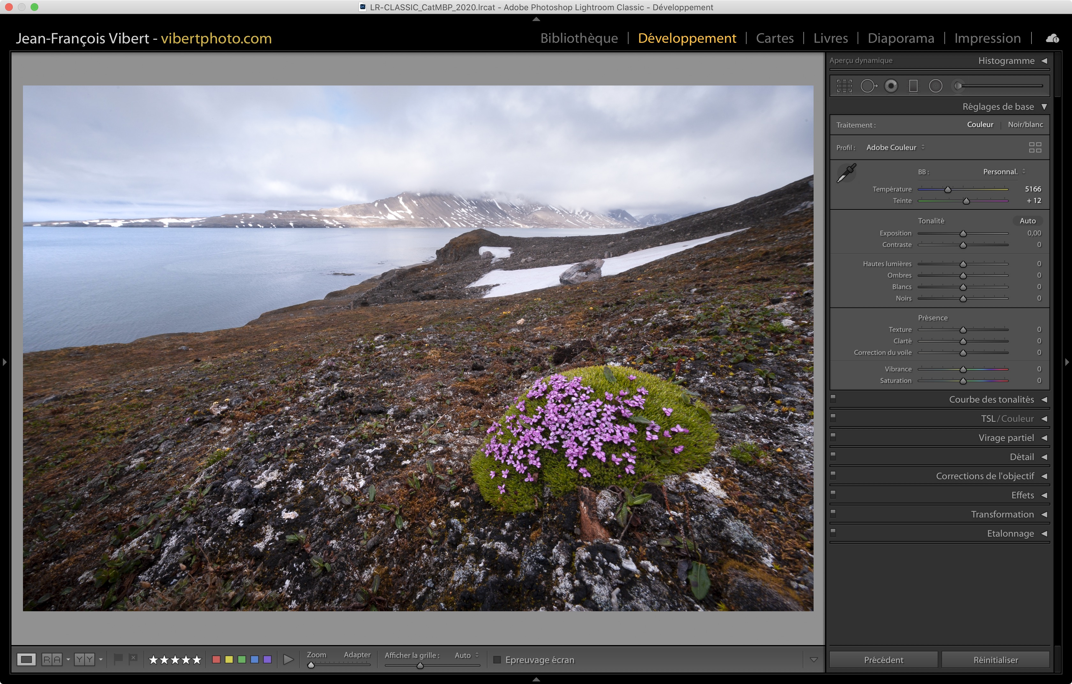Pick the Radial Filter tool

click(x=935, y=86)
